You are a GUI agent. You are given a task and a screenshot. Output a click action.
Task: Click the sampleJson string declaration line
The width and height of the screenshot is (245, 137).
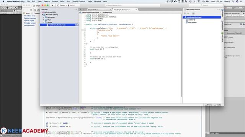[x=128, y=28]
